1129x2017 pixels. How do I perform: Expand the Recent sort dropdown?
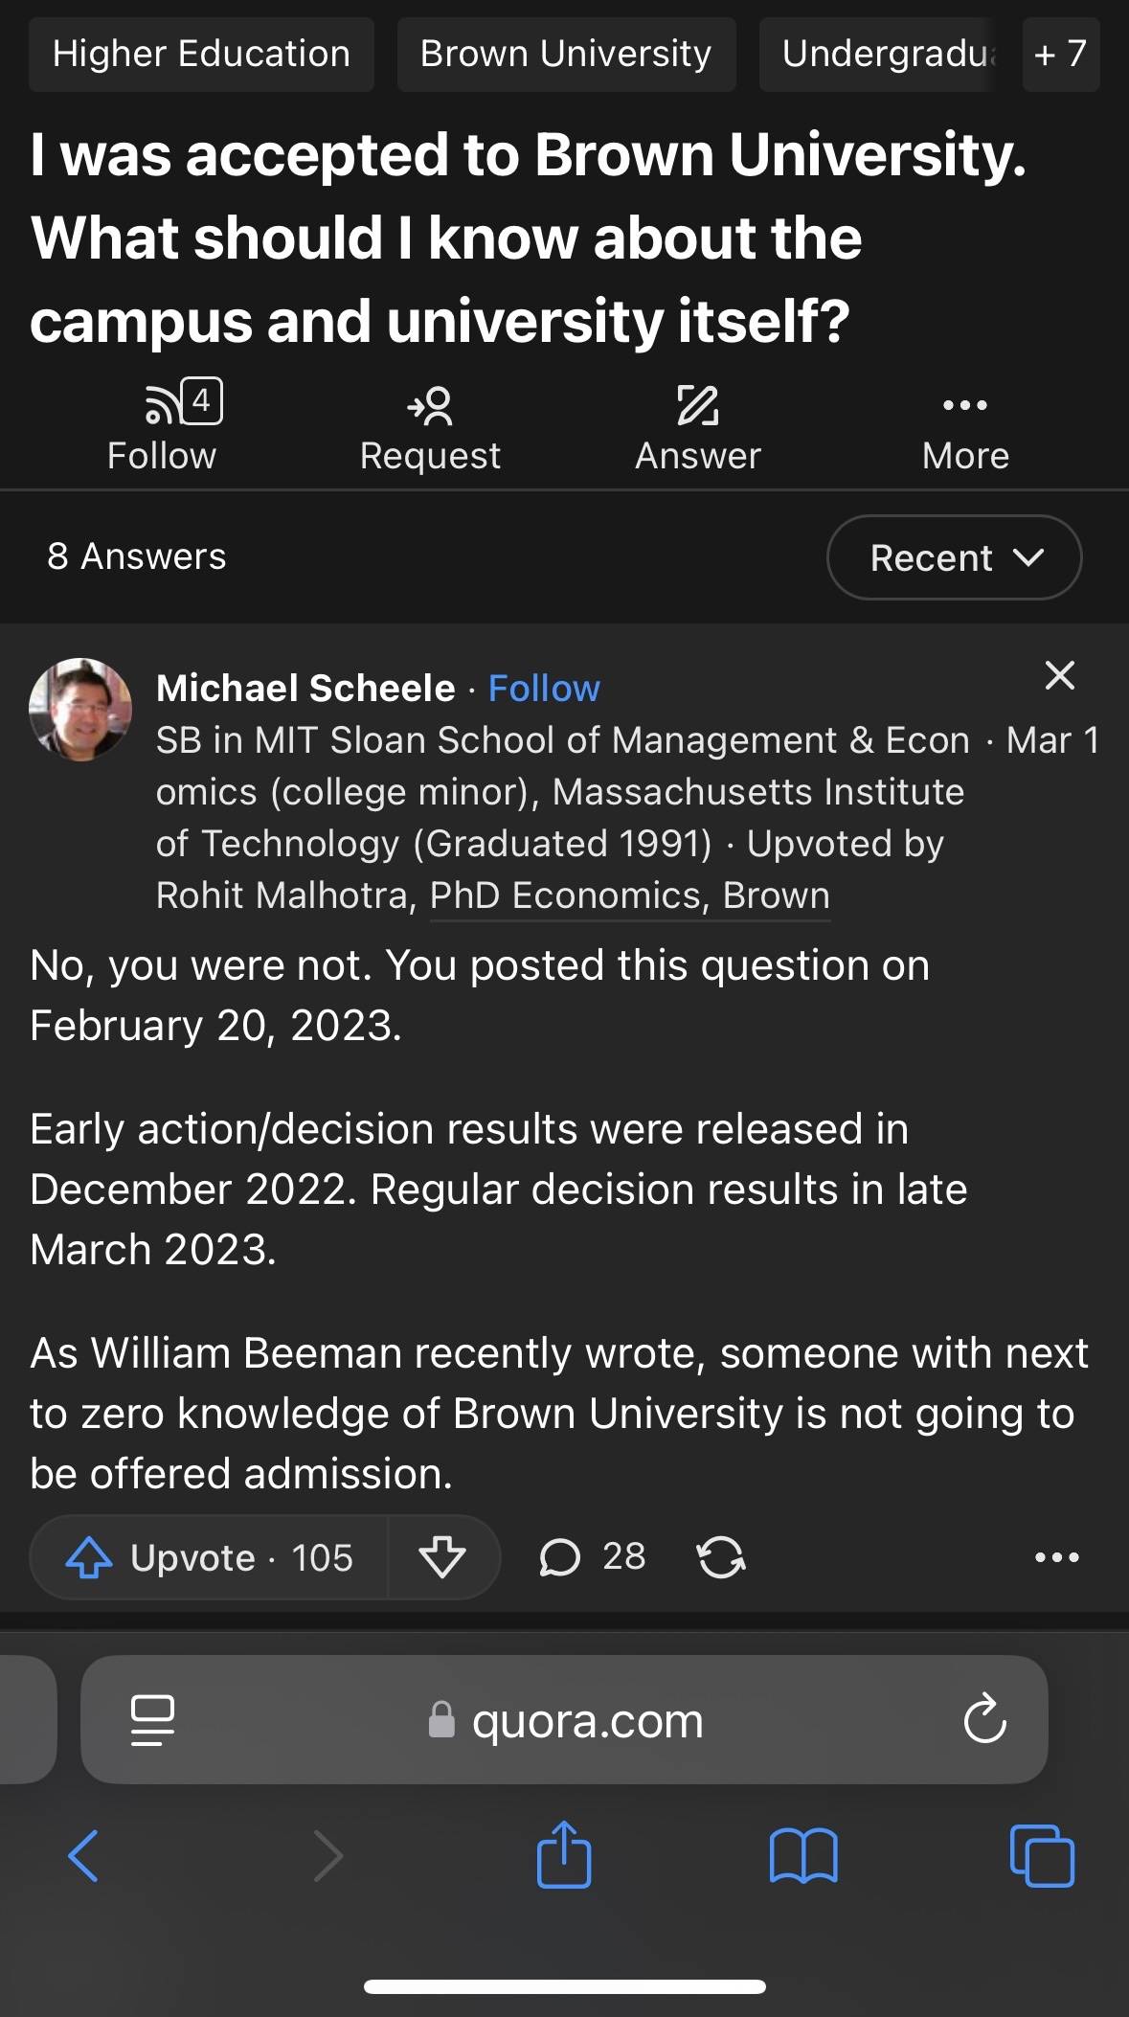[955, 557]
